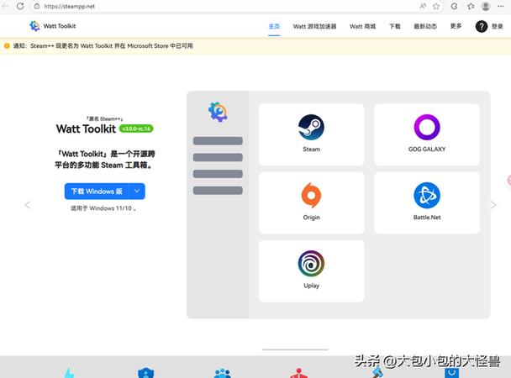Viewport: 511px width, 378px height.
Task: Open the browser's three-dot menu
Action: point(501,6)
